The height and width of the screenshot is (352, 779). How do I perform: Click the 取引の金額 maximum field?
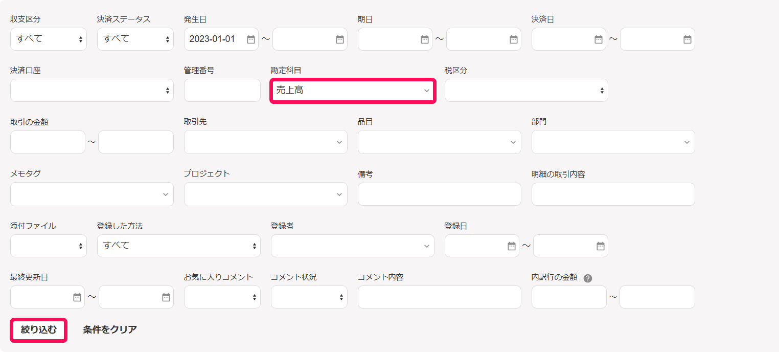pyautogui.click(x=136, y=142)
